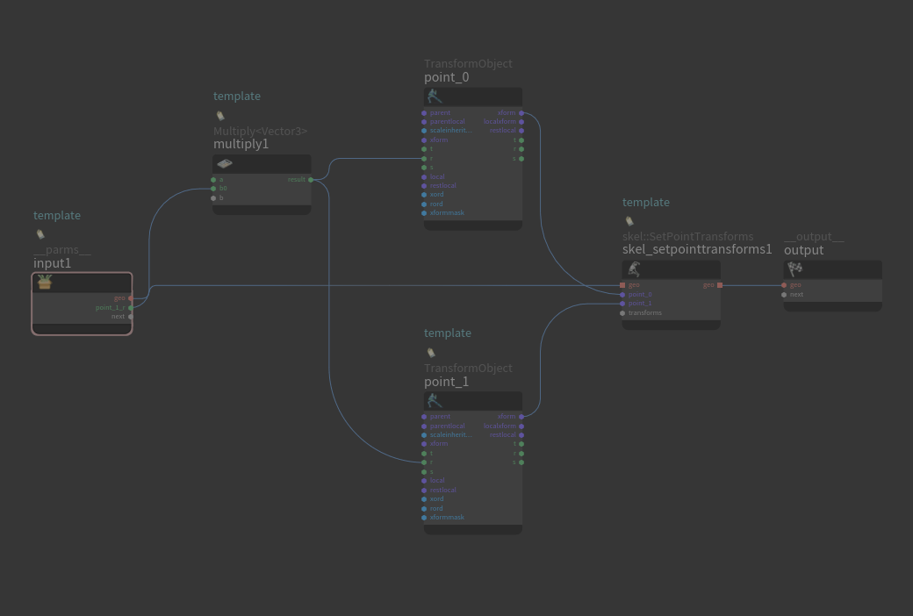Image resolution: width=913 pixels, height=616 pixels.
Task: Select the point_1 node name label
Action: (x=447, y=382)
